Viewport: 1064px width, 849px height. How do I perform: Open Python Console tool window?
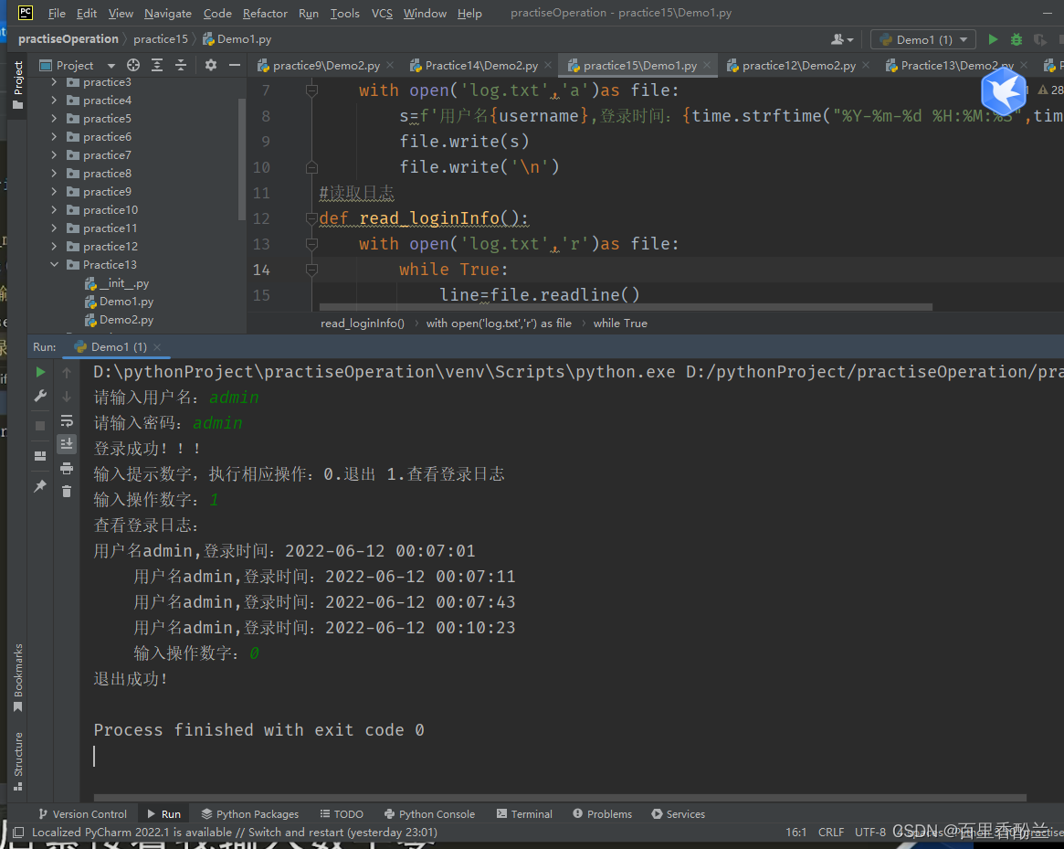pyautogui.click(x=429, y=813)
